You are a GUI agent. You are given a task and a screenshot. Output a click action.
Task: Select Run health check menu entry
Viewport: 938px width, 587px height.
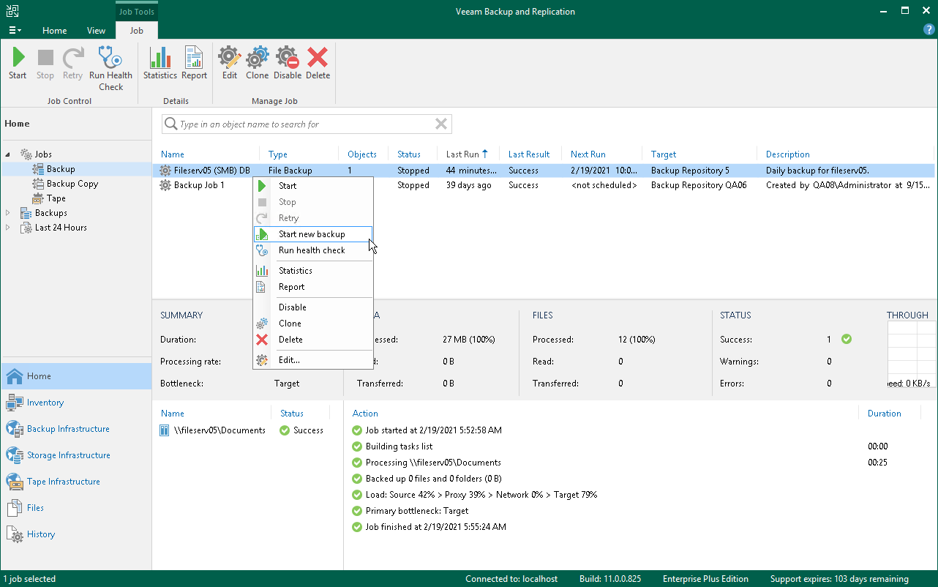[312, 250]
